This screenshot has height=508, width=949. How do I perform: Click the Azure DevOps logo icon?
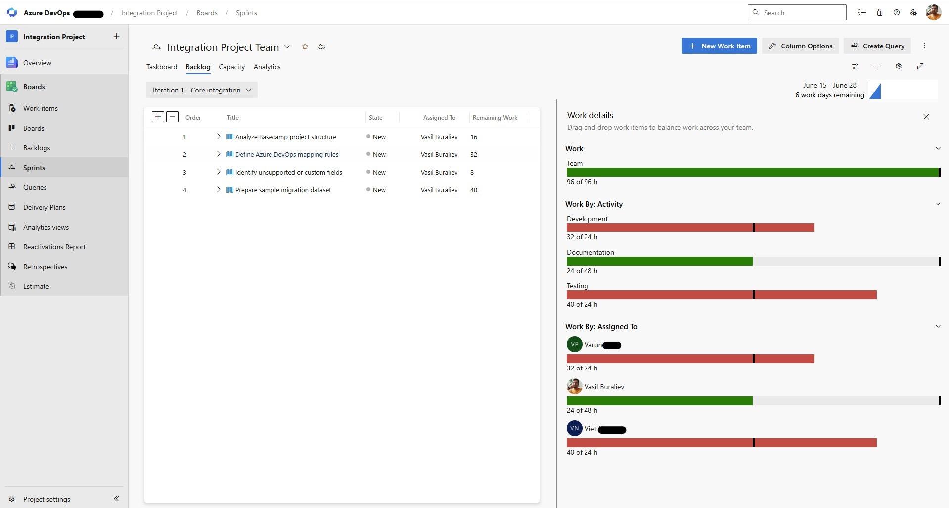coord(12,13)
